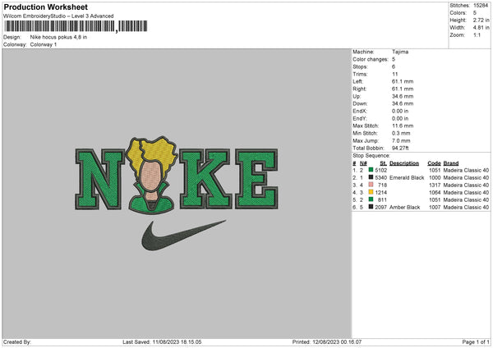
Task: Click the Max Stitch value 11.6 mm
Action: click(403, 126)
